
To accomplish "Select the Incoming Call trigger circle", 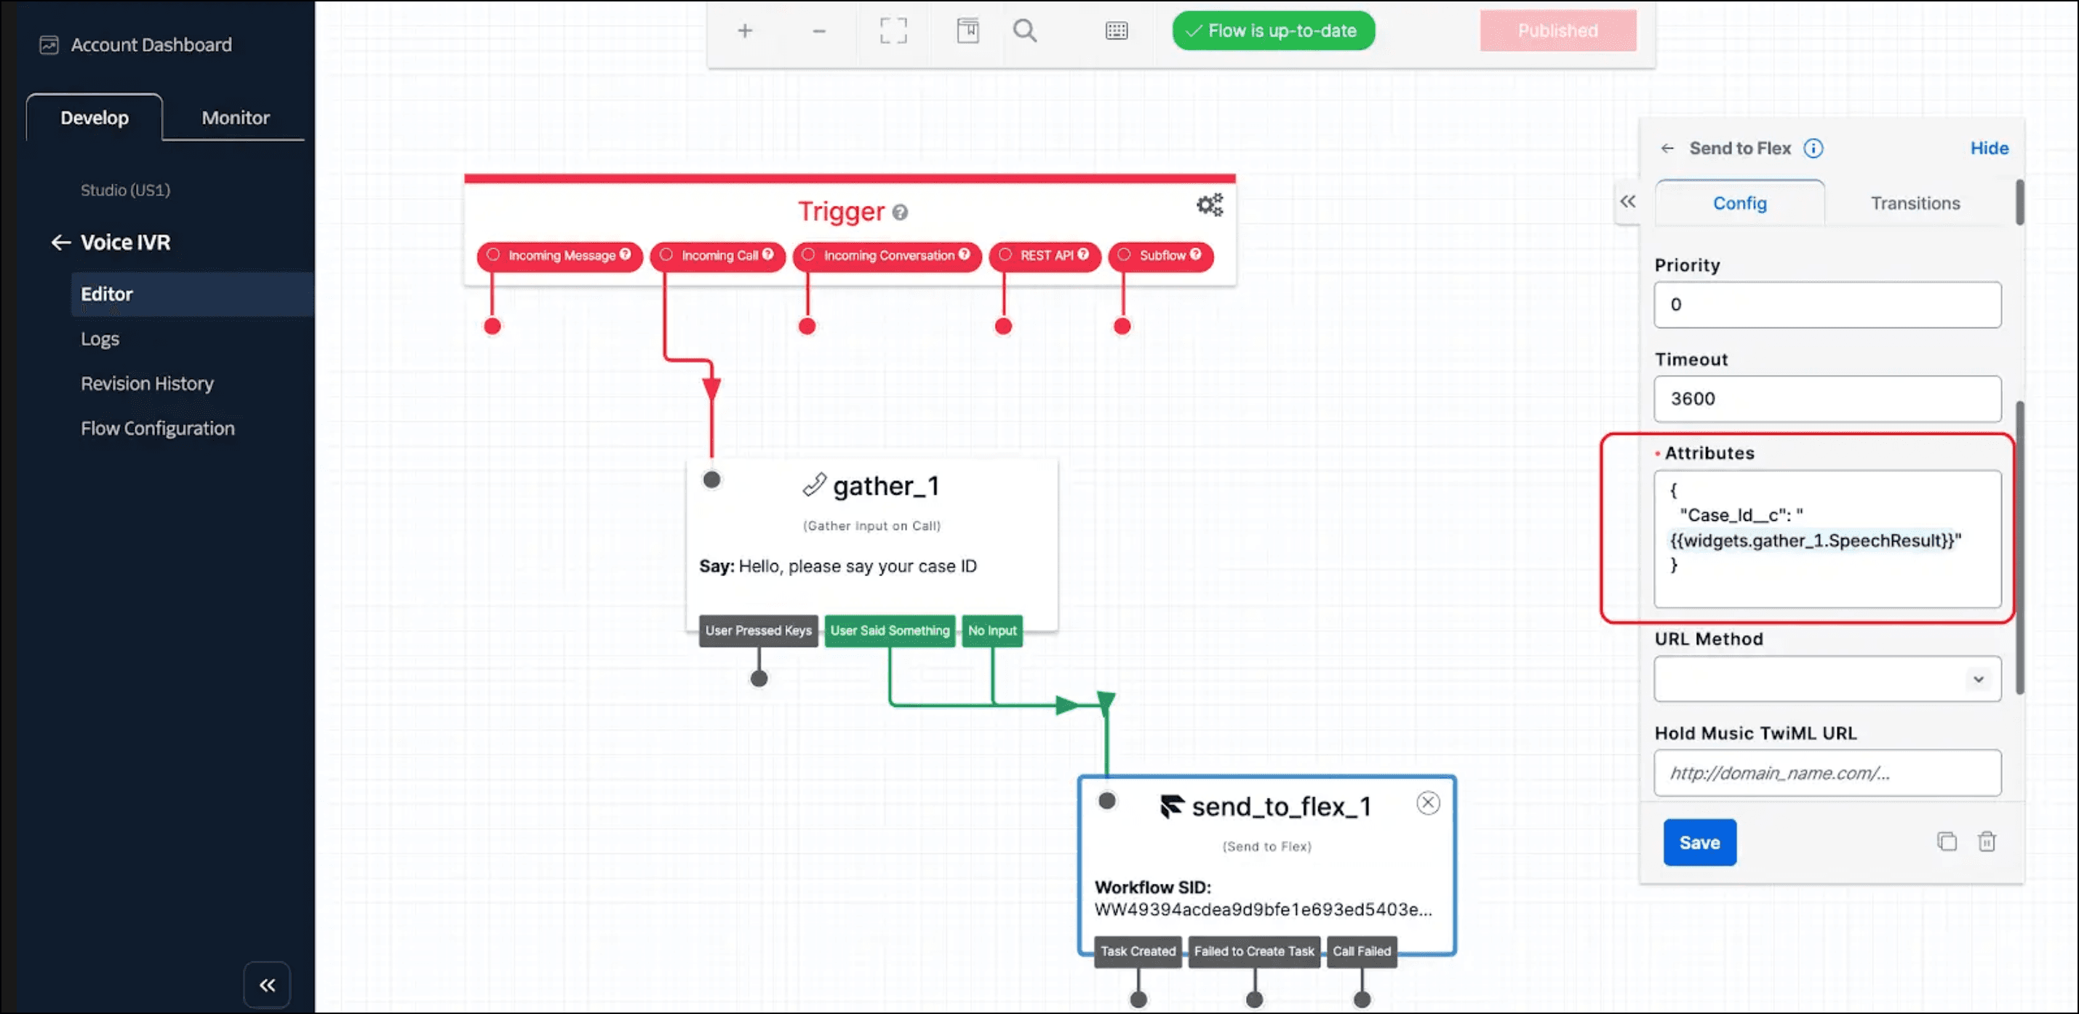I will pyautogui.click(x=666, y=255).
